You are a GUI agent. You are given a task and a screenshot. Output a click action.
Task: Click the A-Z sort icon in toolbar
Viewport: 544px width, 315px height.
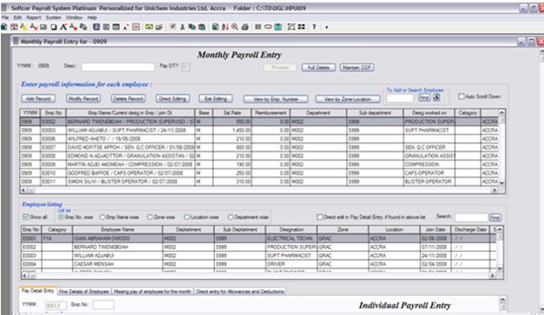coord(225,27)
